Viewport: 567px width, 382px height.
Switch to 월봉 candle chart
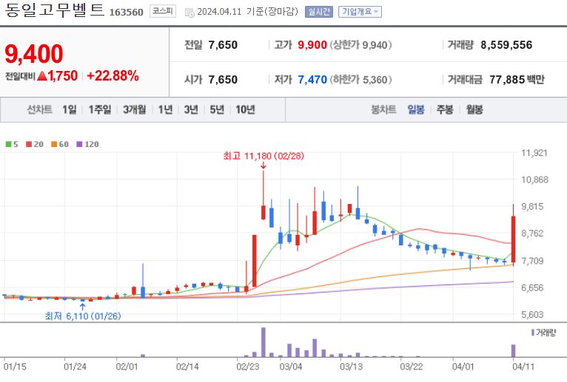[474, 109]
